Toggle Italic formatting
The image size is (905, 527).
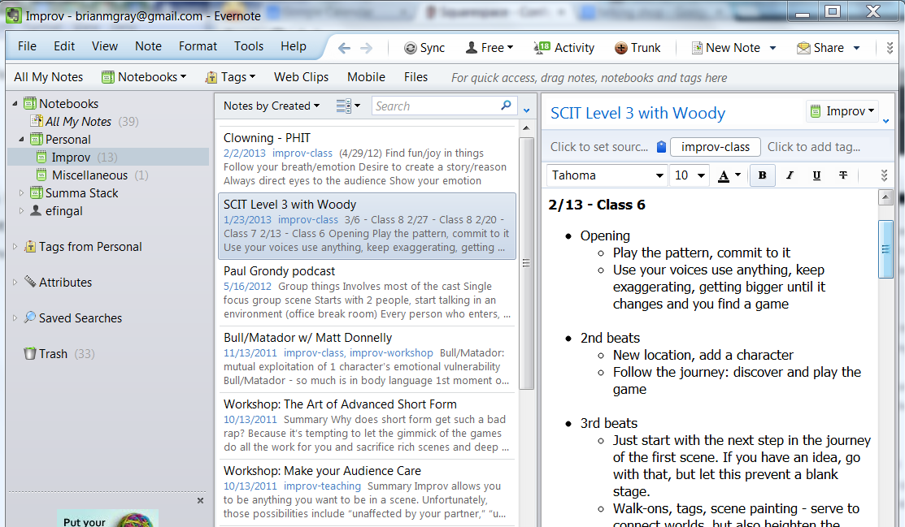click(x=790, y=175)
